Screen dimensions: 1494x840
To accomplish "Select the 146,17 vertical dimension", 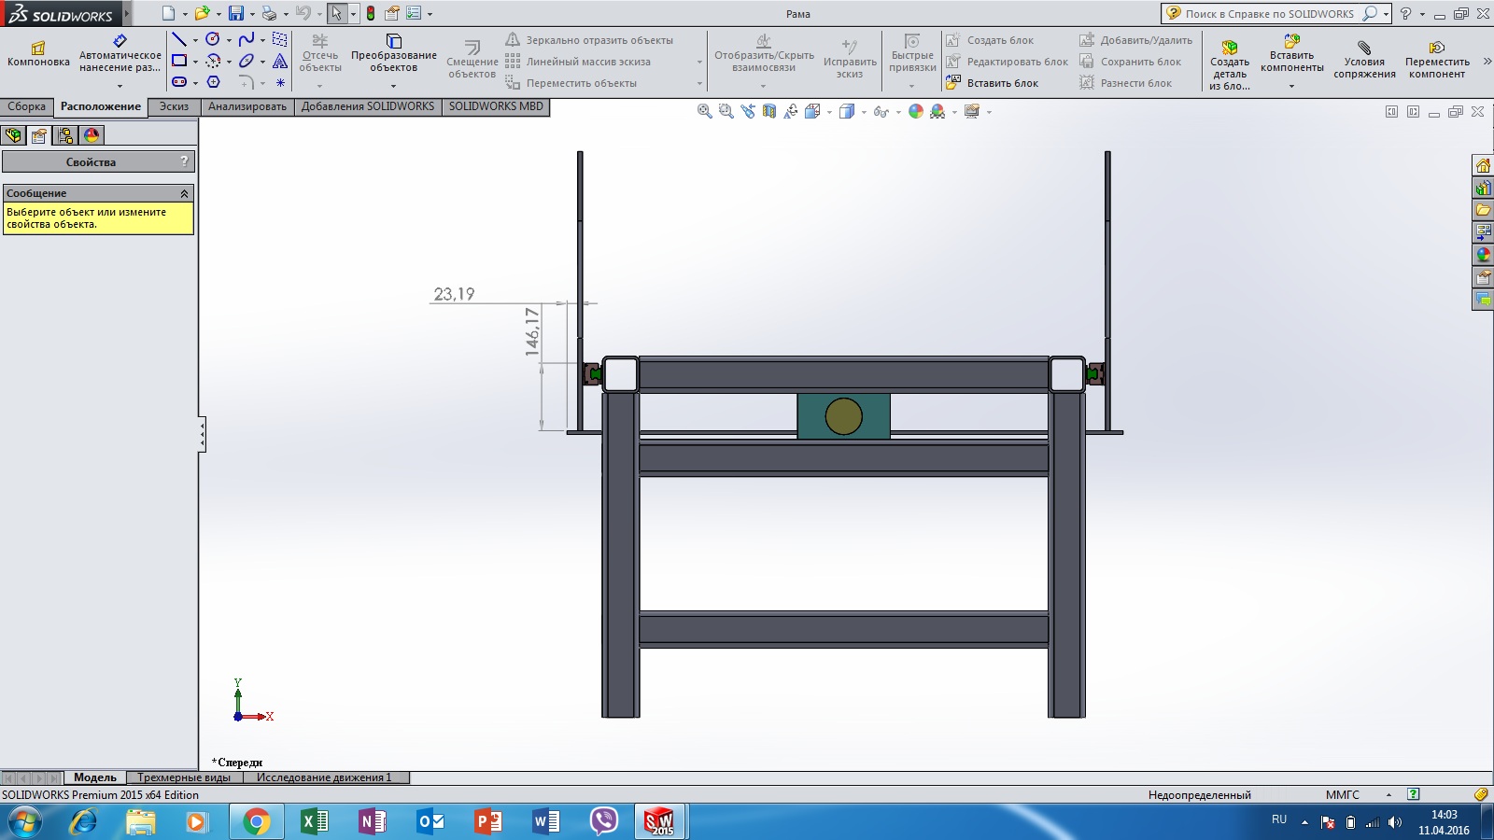I will [532, 331].
